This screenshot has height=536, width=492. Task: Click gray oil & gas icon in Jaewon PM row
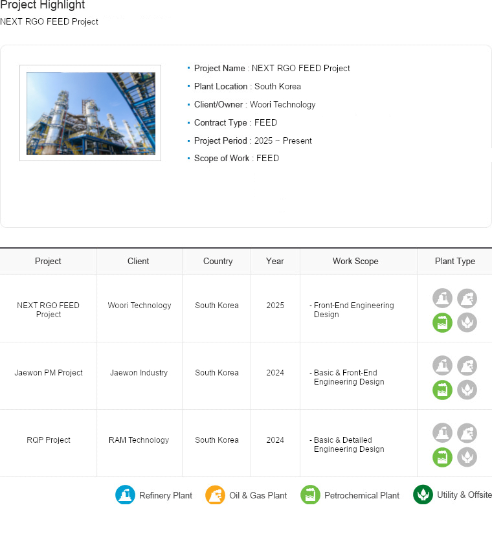[467, 365]
